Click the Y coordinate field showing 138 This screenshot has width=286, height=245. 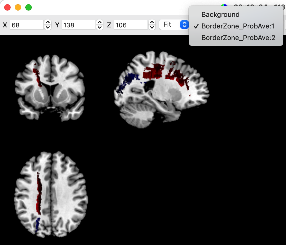[x=78, y=25]
